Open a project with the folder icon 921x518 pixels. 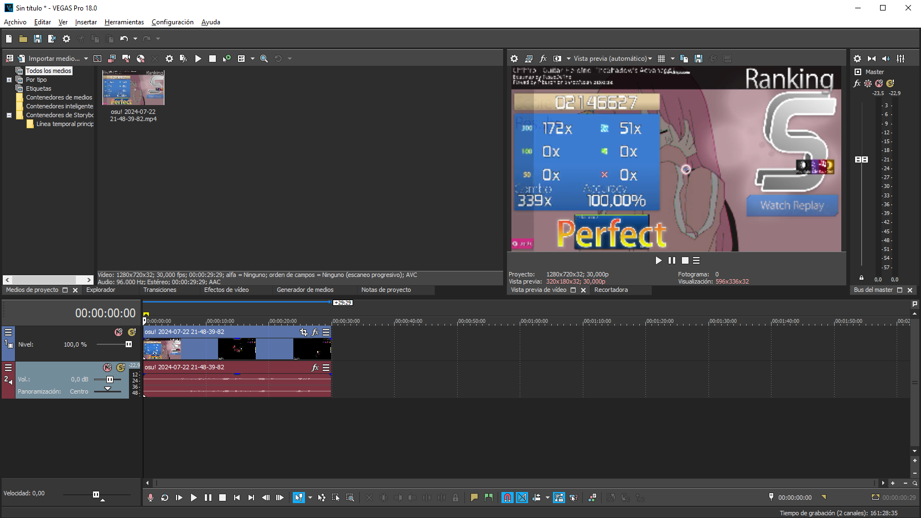(23, 39)
